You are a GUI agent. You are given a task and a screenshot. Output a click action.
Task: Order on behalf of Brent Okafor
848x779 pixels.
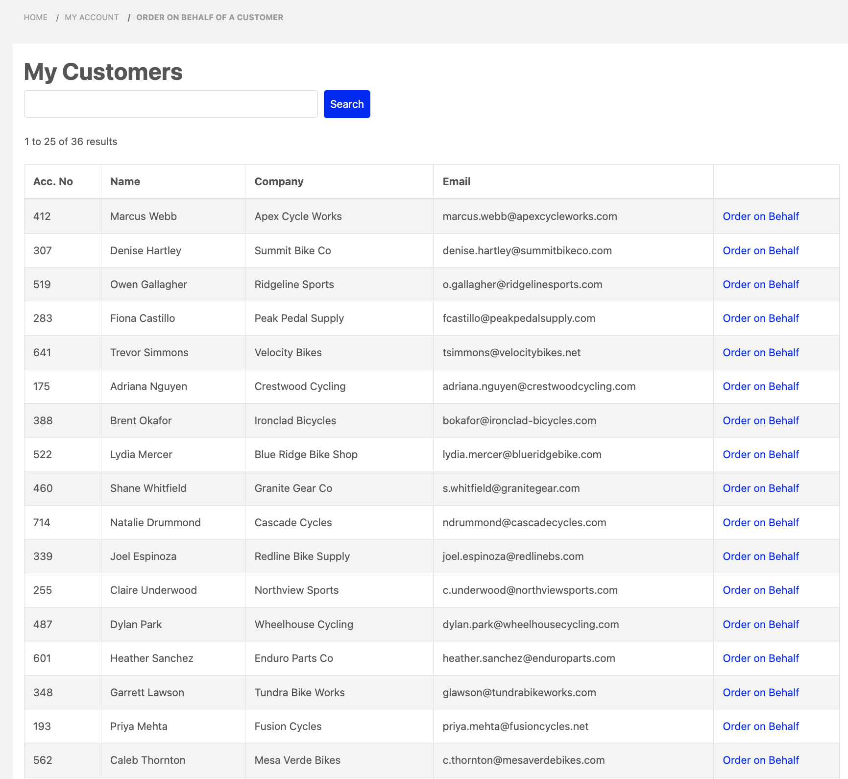[x=760, y=420]
